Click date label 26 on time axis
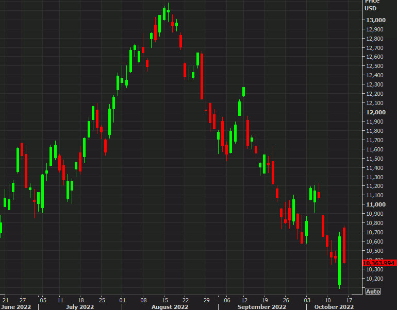Viewport: 397px width, 310px height. tap(285, 300)
